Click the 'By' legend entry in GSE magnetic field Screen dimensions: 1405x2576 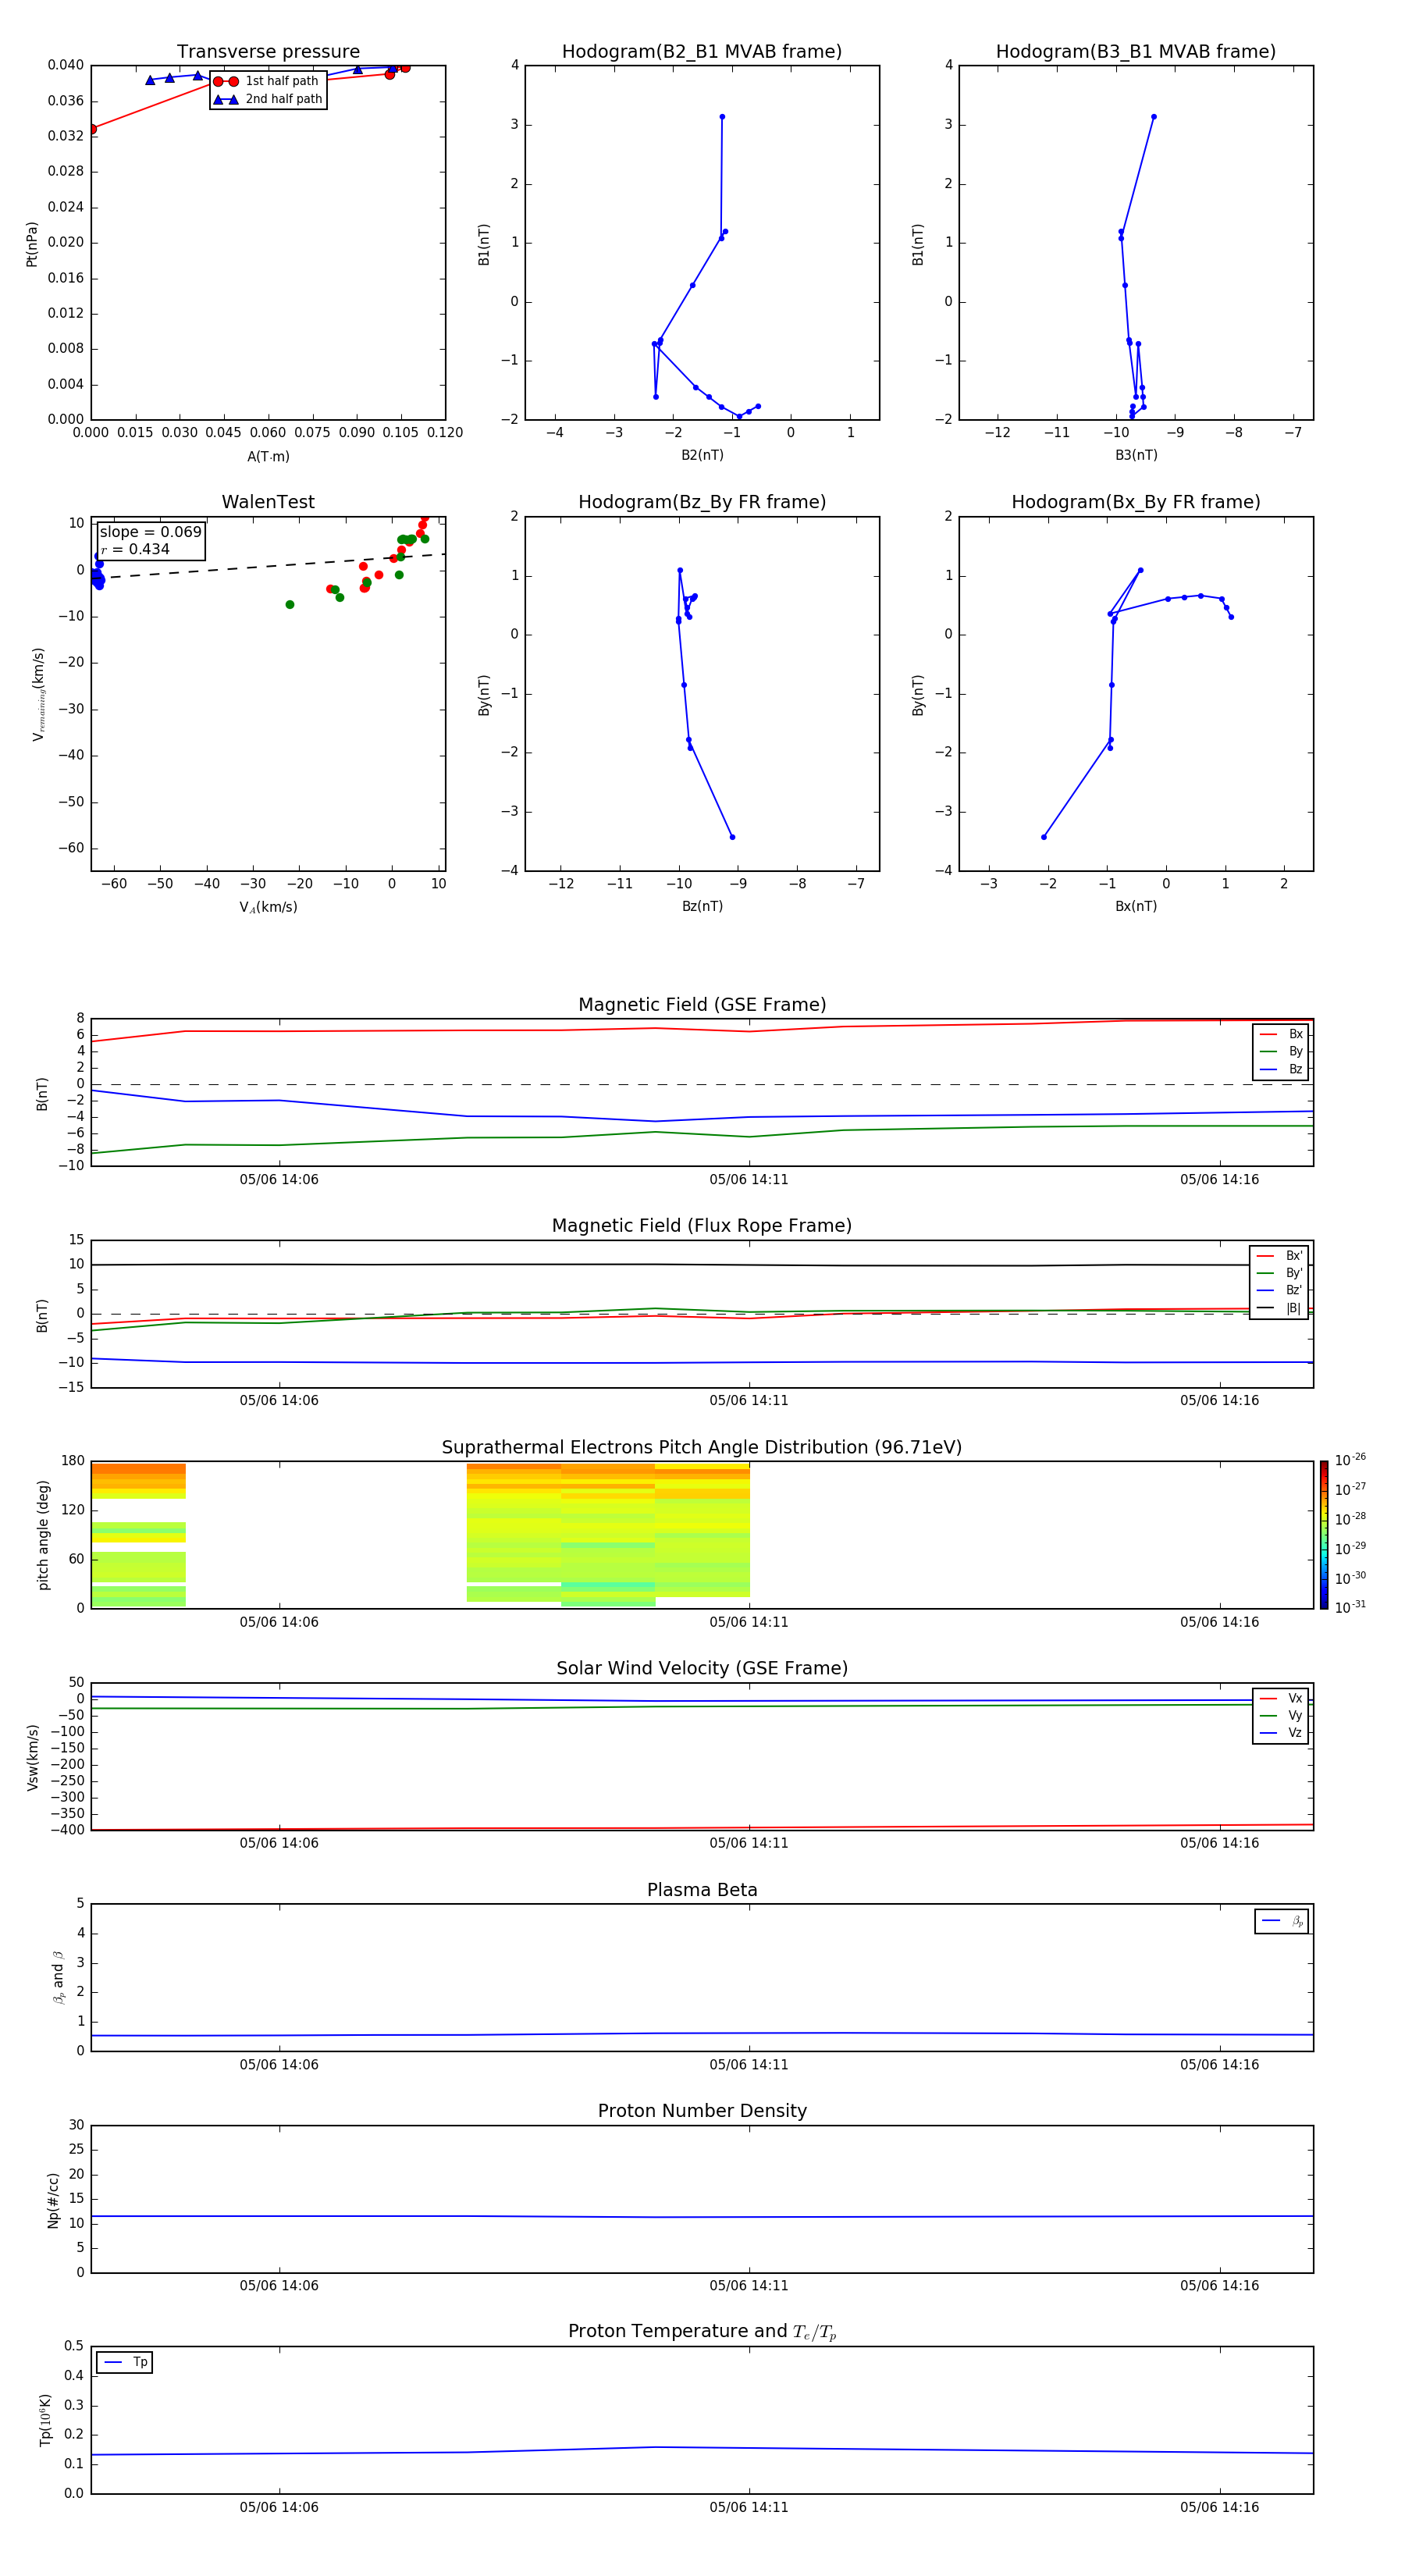tap(1281, 1051)
